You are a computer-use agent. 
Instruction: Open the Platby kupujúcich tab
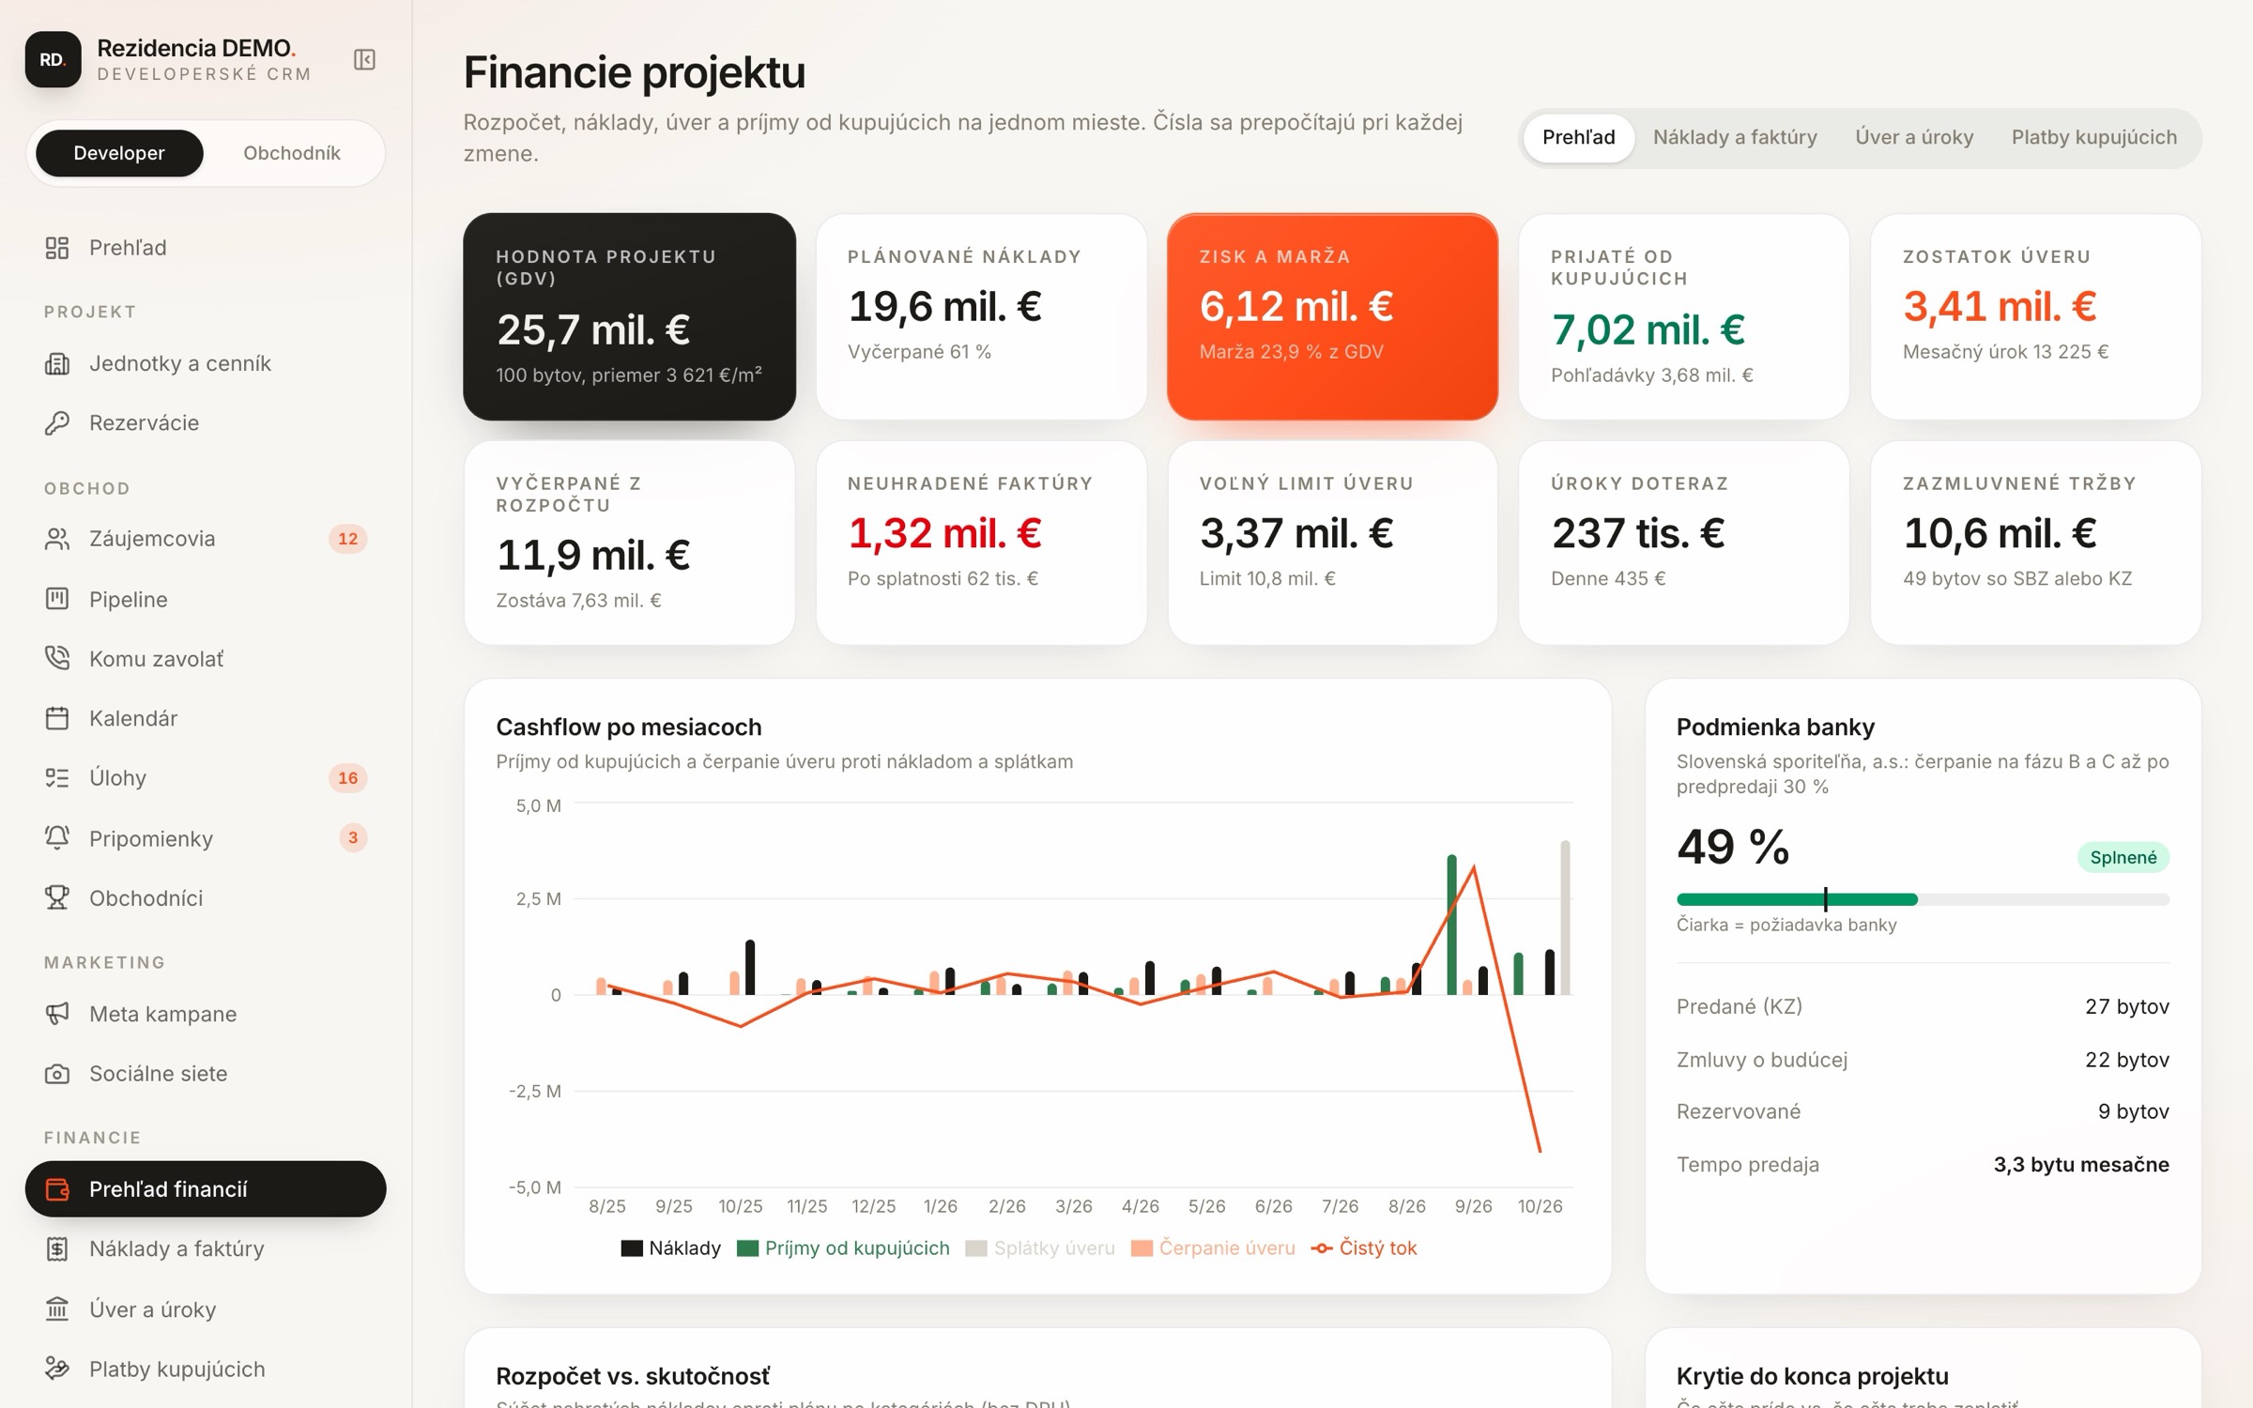tap(2094, 137)
